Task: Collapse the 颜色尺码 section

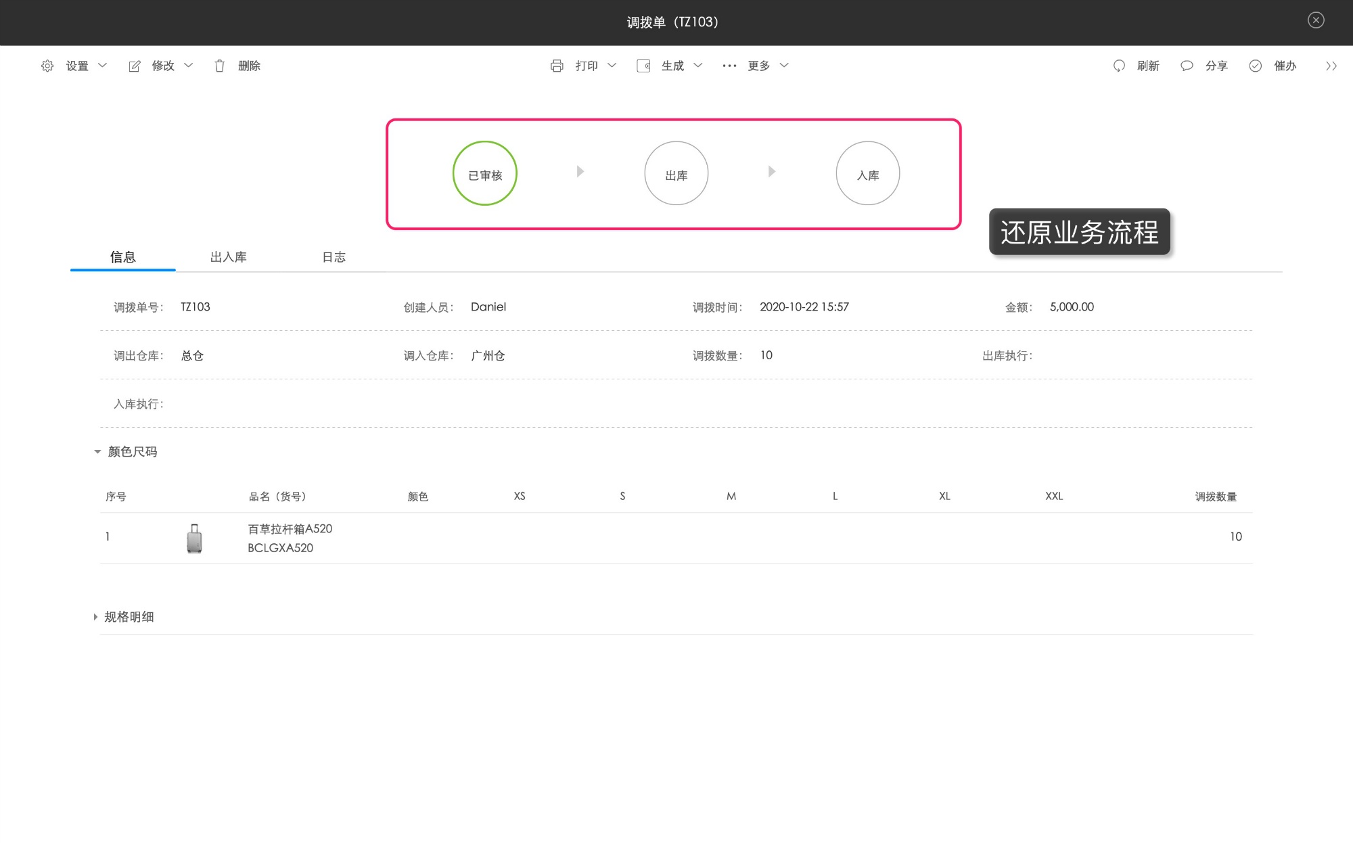Action: click(x=97, y=452)
